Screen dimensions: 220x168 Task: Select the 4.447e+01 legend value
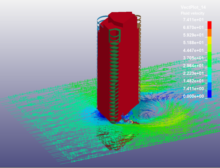(x=193, y=50)
